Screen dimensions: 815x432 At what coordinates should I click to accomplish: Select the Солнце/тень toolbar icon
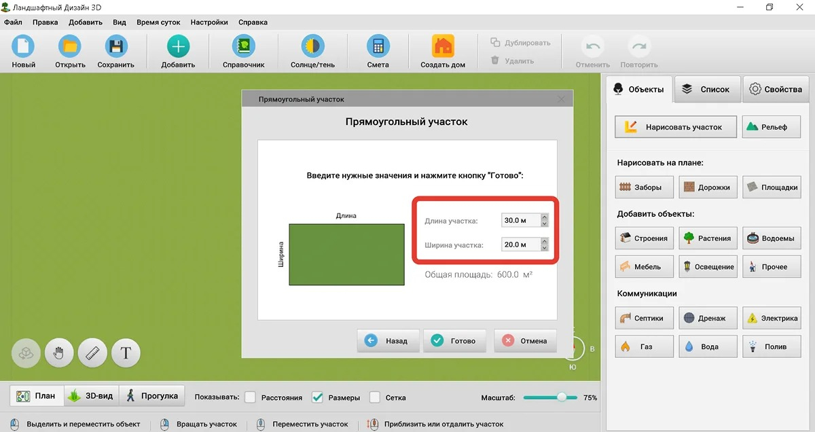click(312, 47)
